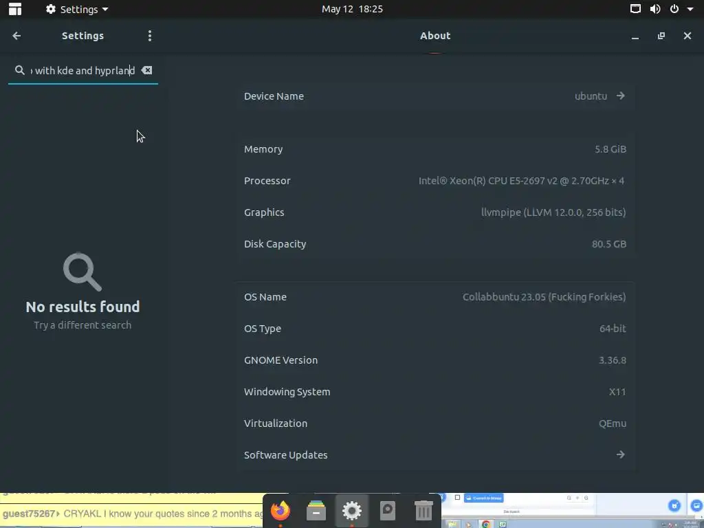Open the Device Name row

tap(434, 96)
